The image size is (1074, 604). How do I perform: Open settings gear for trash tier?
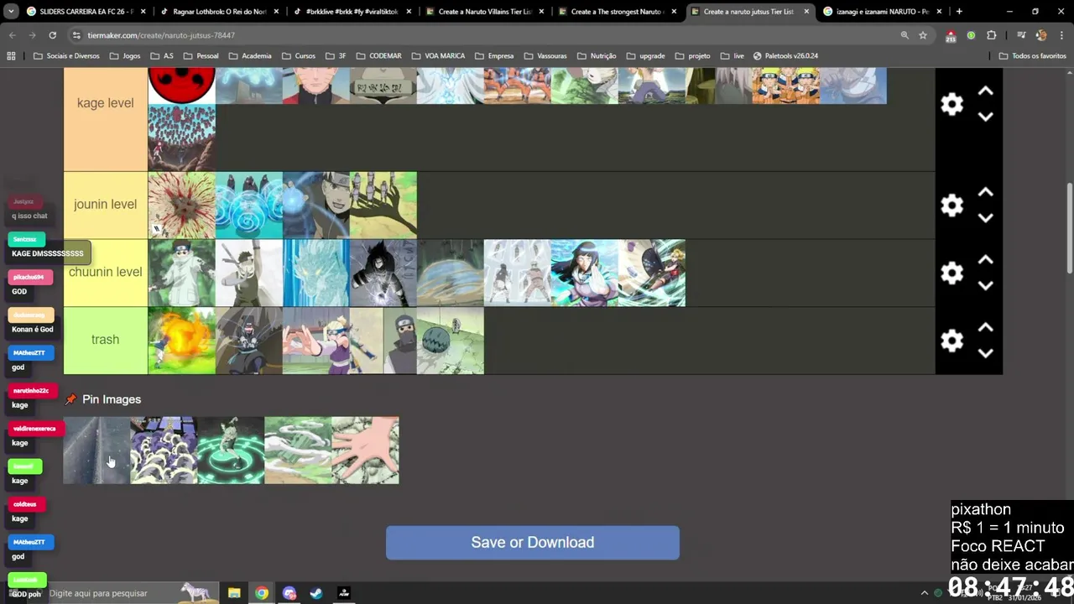pos(951,340)
